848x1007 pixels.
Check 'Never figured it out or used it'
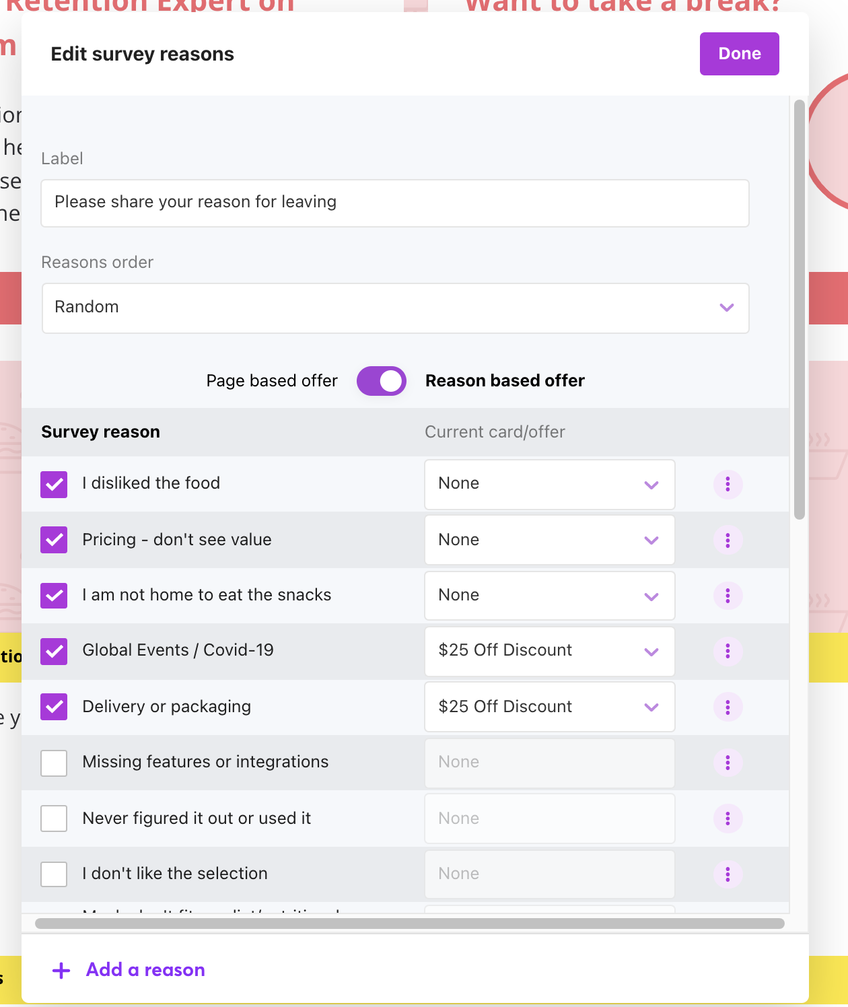pos(54,819)
